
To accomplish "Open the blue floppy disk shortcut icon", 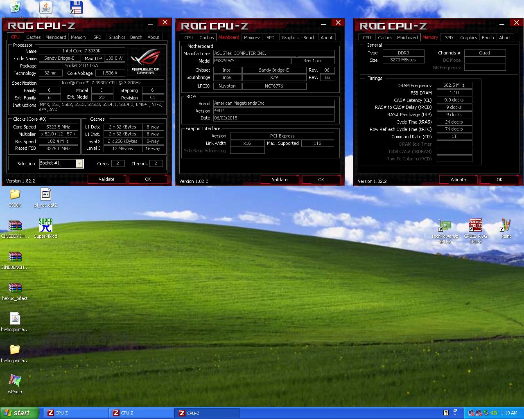I will [76, 7].
